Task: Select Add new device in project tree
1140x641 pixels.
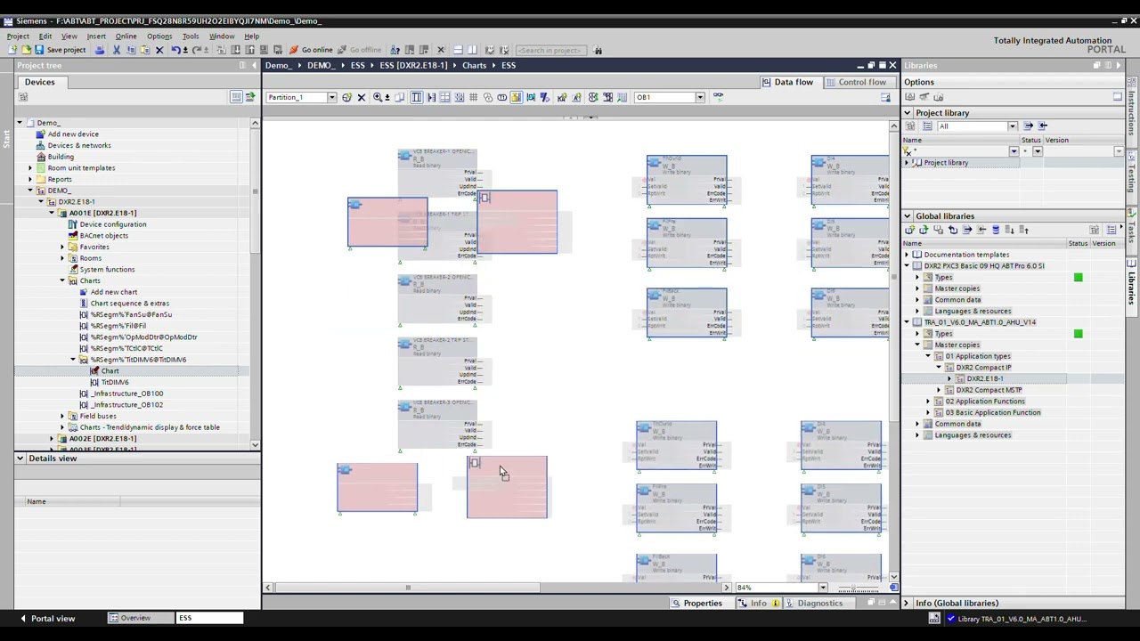Action: [73, 134]
